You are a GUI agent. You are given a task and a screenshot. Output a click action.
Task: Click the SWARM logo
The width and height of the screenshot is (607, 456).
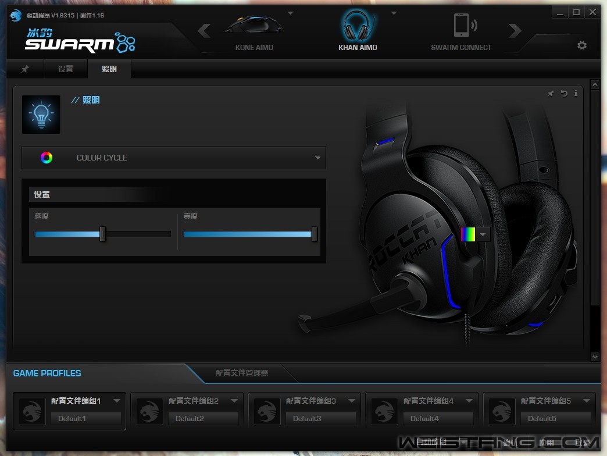80,41
